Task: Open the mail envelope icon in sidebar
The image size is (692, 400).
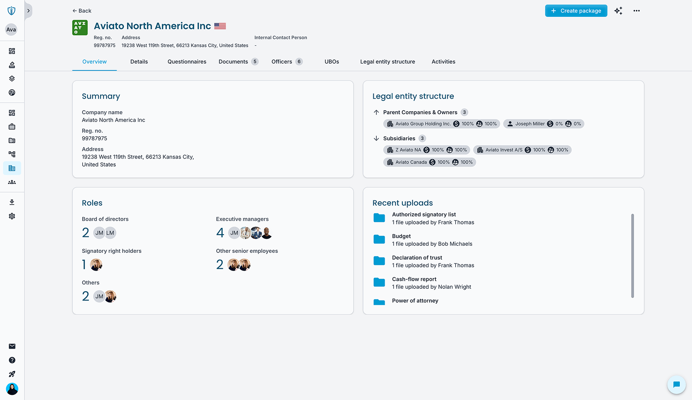Action: 12,346
